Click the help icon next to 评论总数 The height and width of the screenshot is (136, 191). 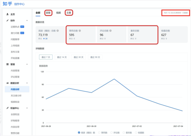pos(110,31)
